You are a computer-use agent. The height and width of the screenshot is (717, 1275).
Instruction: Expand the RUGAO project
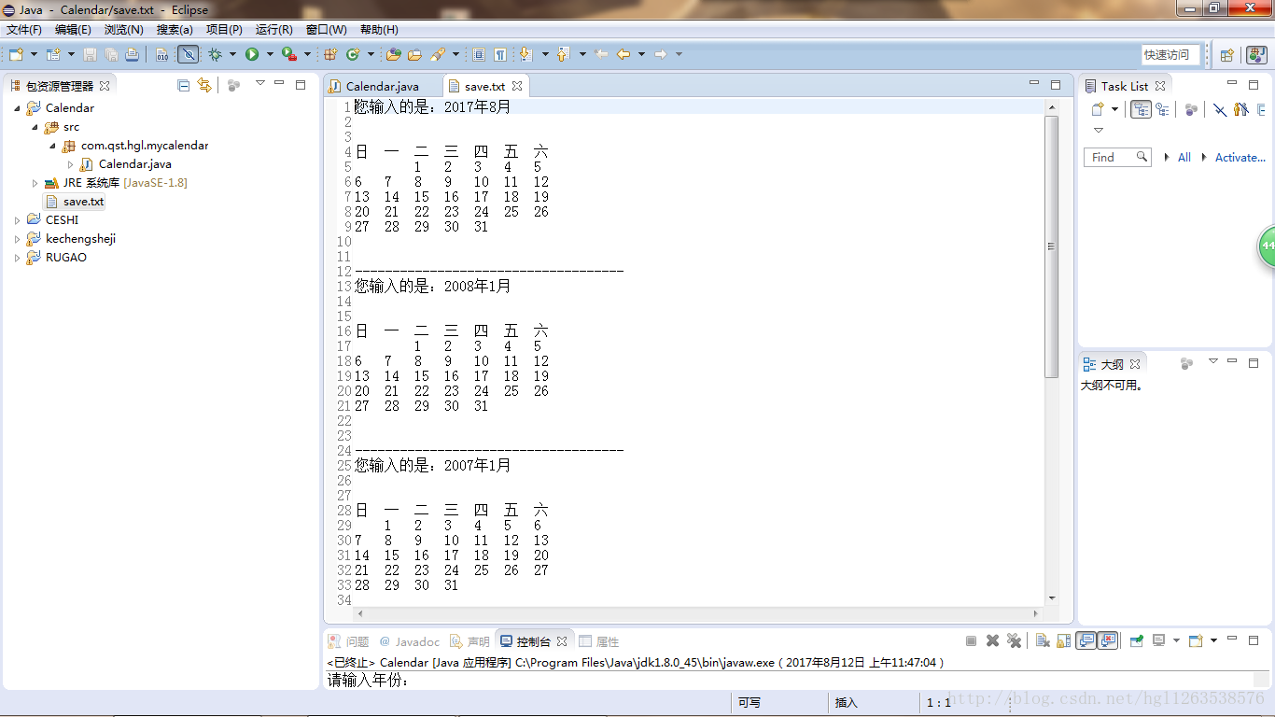pyautogui.click(x=17, y=258)
